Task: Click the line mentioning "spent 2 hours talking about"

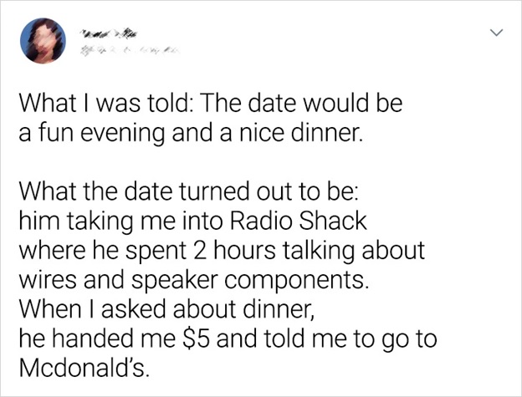Action: [x=221, y=251]
